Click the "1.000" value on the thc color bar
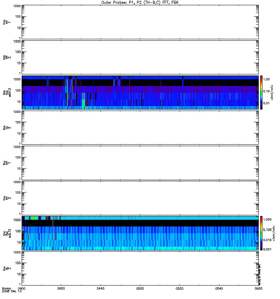Image resolution: width=280 pixels, height=299 pixels. (267, 219)
